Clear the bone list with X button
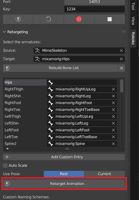 click(122, 68)
